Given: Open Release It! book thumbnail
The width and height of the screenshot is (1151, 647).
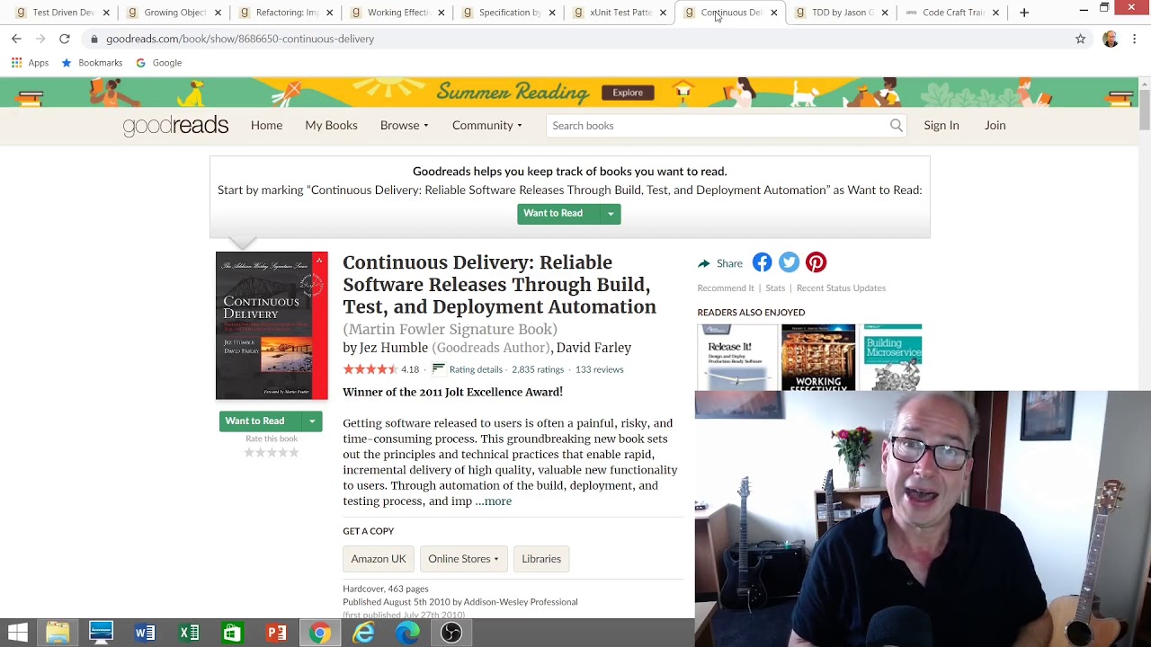Looking at the screenshot, I should pos(738,358).
